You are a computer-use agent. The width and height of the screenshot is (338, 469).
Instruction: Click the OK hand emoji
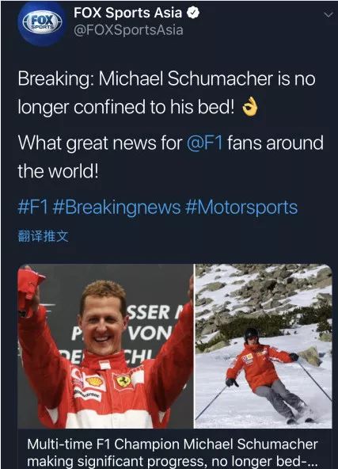point(250,107)
